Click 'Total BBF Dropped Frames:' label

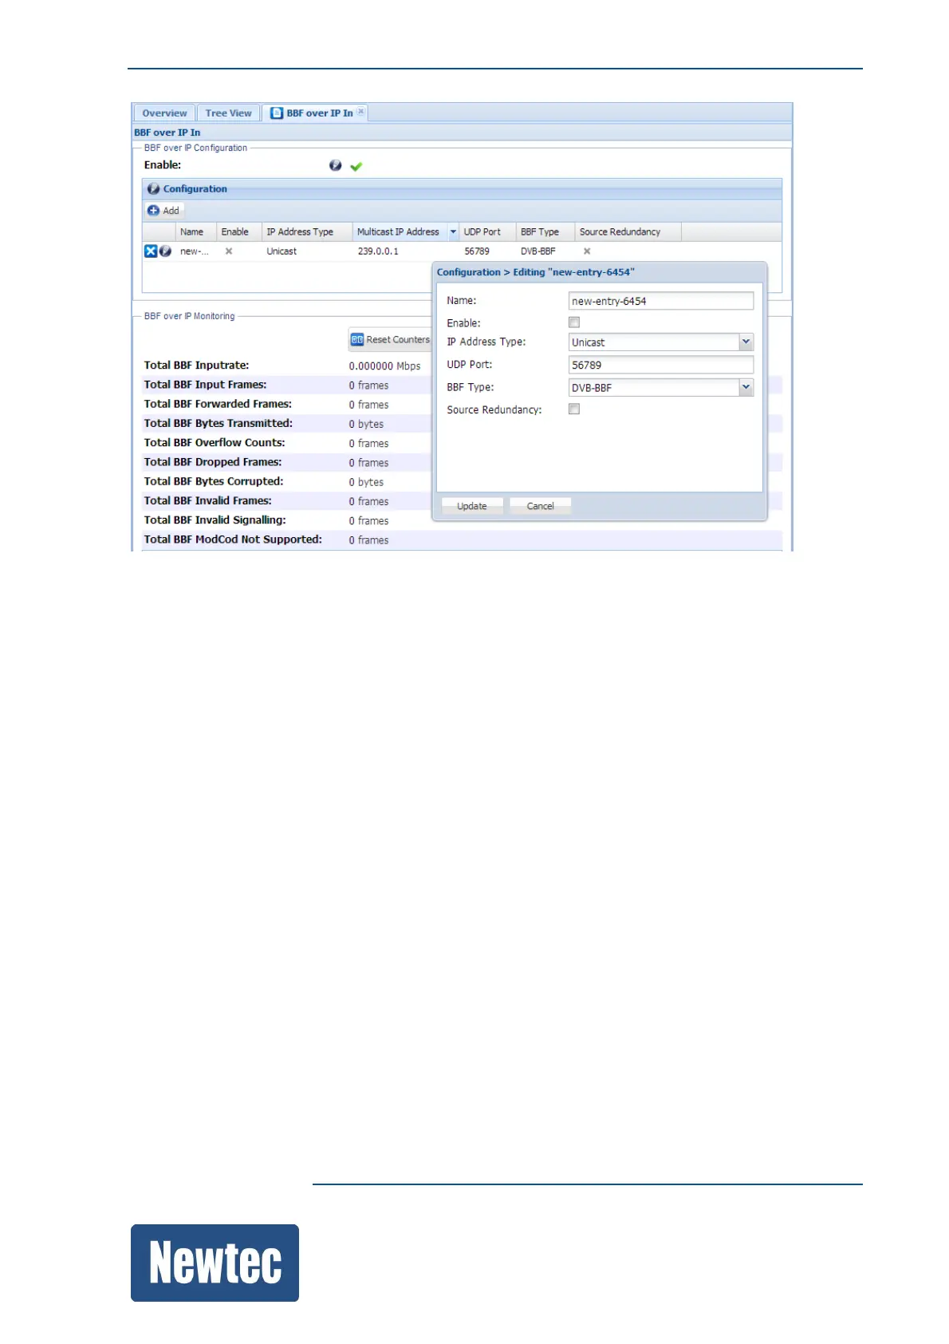coord(213,462)
